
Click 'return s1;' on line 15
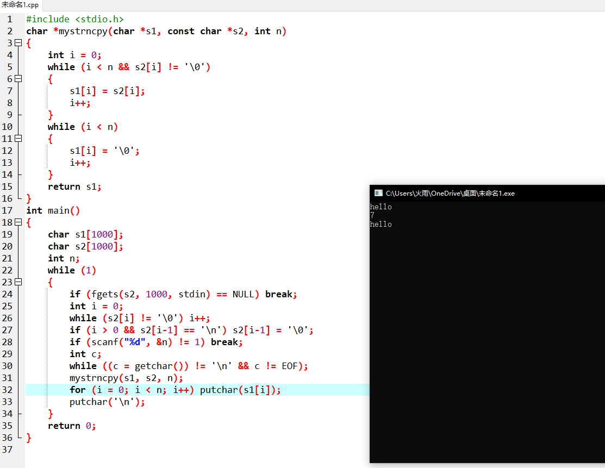point(74,187)
